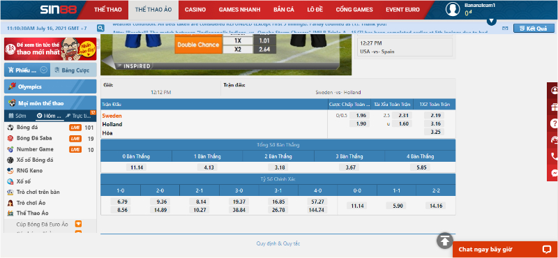Screen dimensions: 558x258
Task: Open the GAMES NHANH menu
Action: 239,10
